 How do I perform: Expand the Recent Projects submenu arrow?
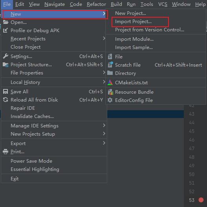pyautogui.click(x=104, y=38)
